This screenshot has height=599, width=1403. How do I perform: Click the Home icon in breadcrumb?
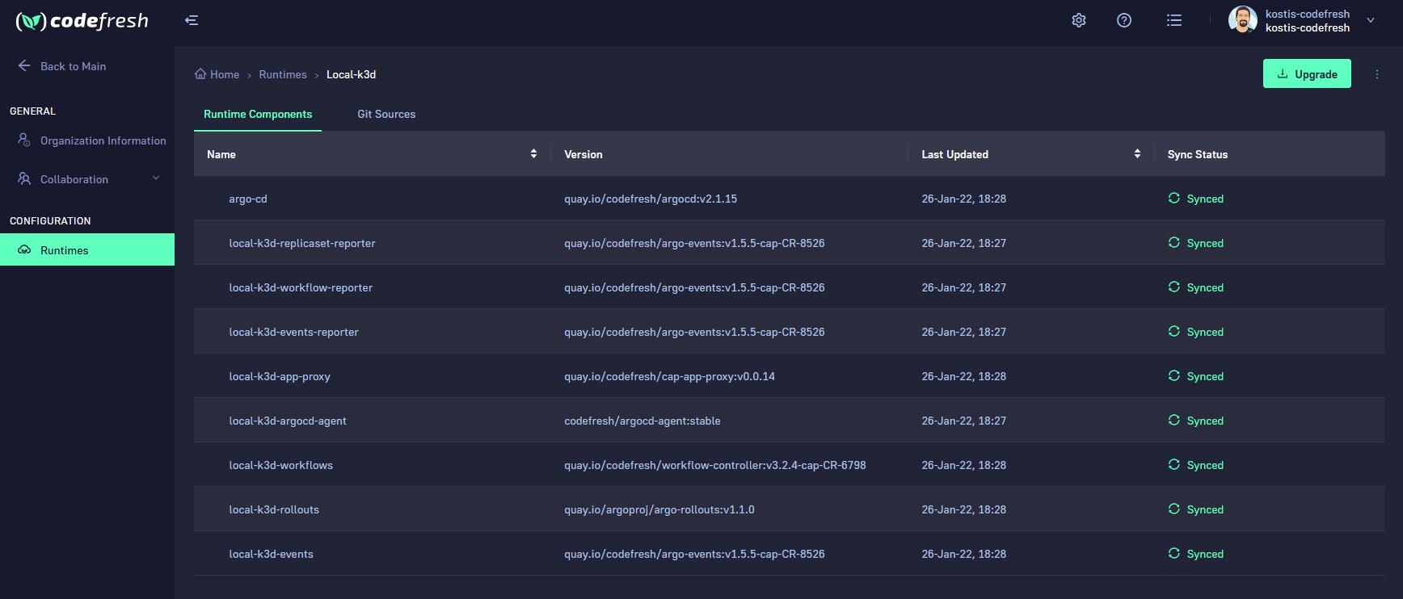click(200, 74)
